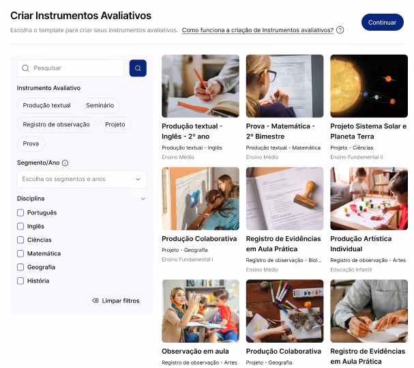Click the eraser icon beside Limpar filtros
Image resolution: width=414 pixels, height=368 pixels.
(x=95, y=300)
